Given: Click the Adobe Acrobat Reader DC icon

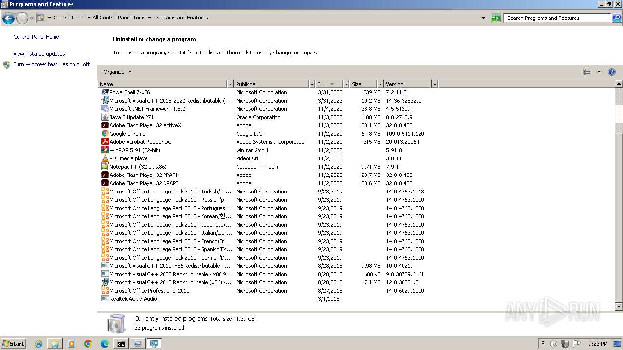Looking at the screenshot, I should point(105,142).
